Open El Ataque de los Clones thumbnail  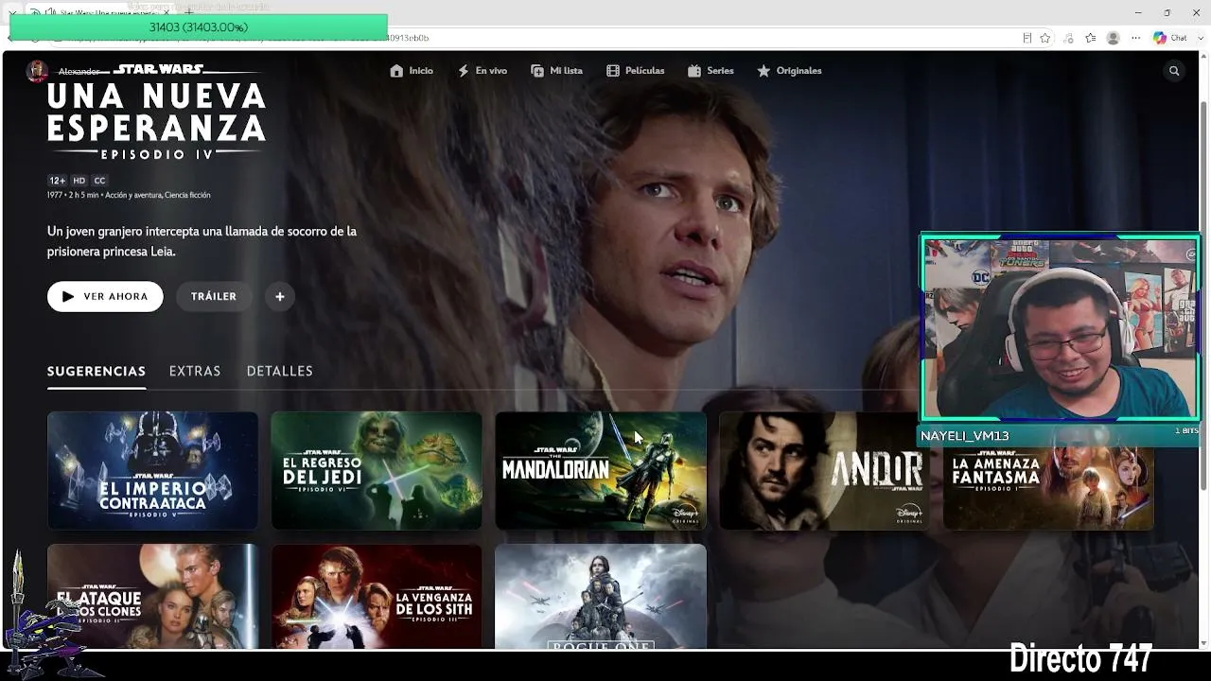point(152,597)
